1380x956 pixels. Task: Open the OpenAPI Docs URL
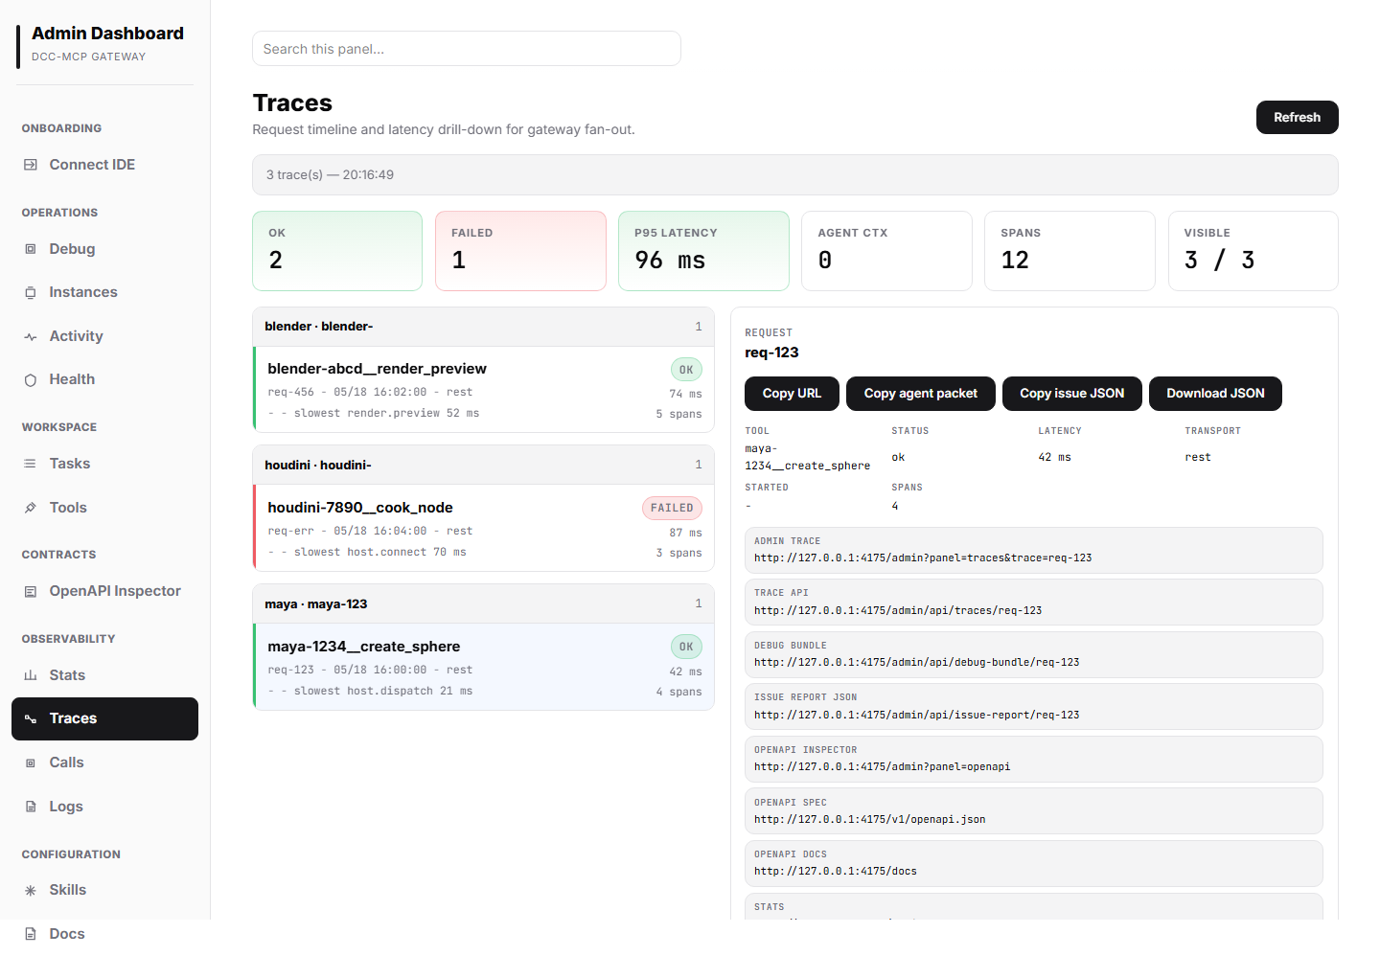[1033, 863]
